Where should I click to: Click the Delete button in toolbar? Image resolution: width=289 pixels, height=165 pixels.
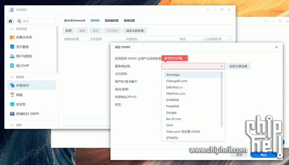click(95, 31)
